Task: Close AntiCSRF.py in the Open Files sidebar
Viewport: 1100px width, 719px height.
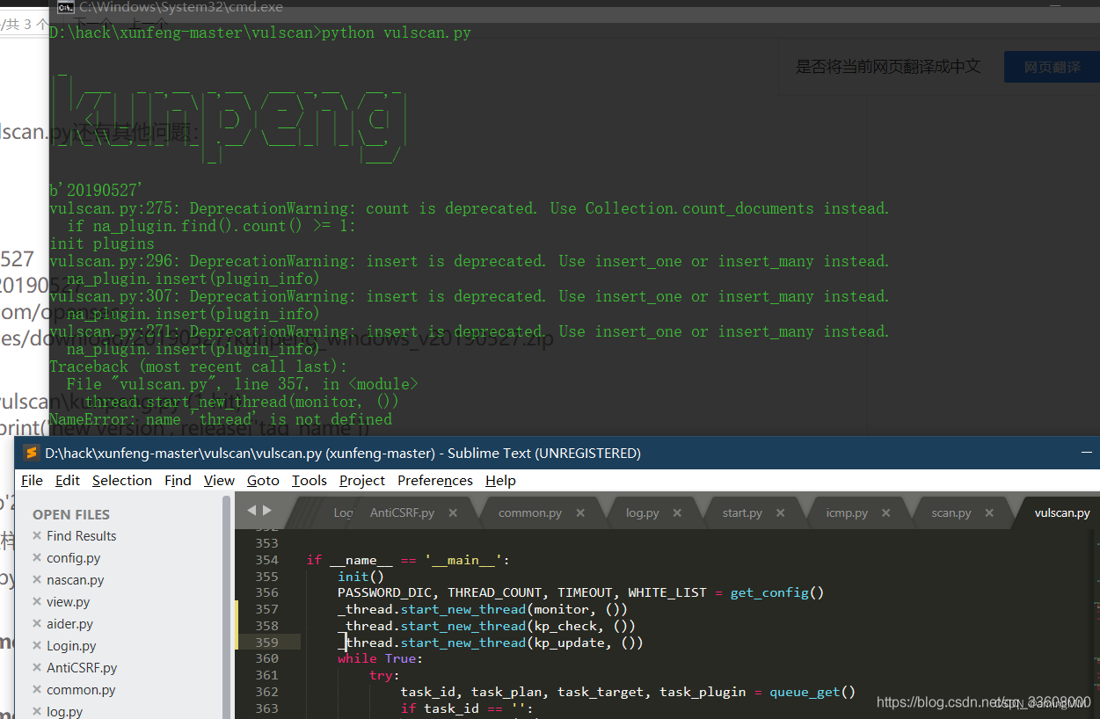Action: click(x=37, y=668)
